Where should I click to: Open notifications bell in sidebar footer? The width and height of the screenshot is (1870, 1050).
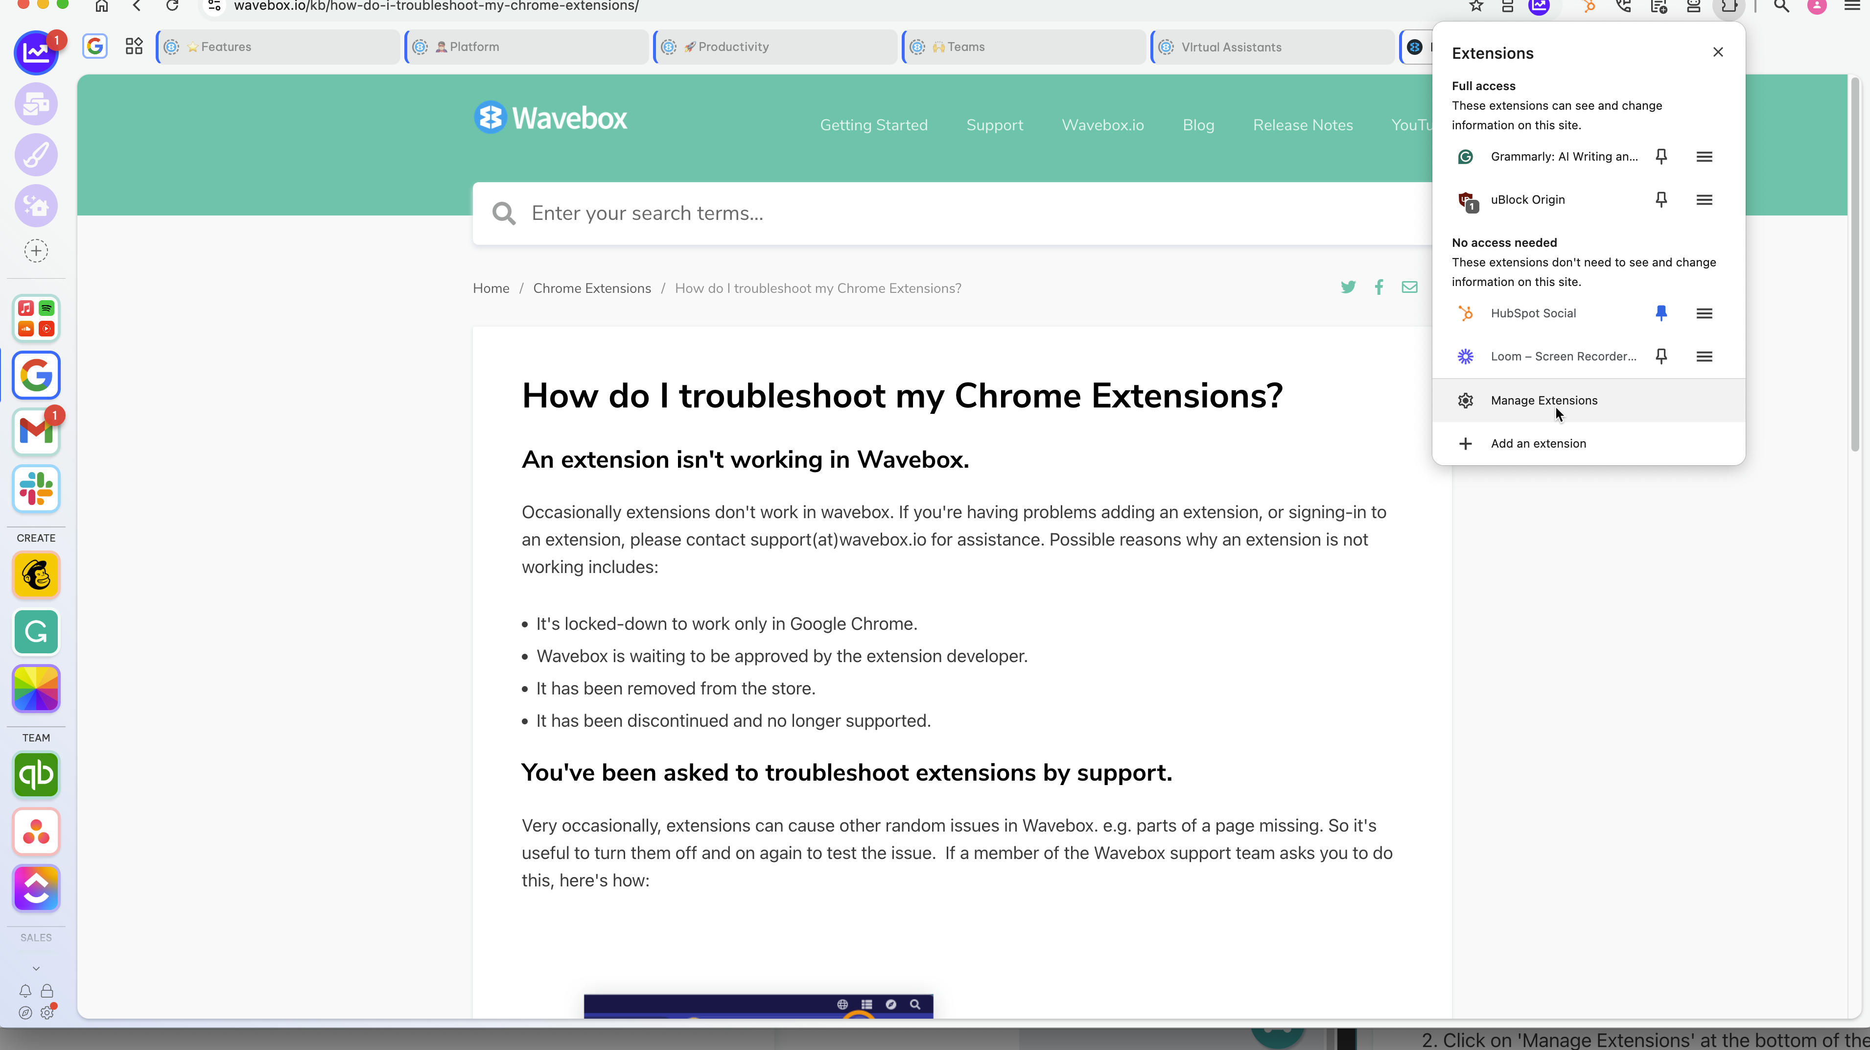25,991
